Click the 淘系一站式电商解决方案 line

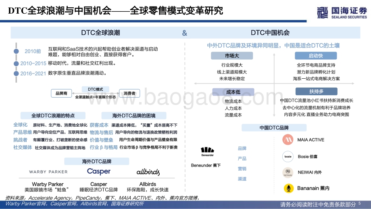316,79
